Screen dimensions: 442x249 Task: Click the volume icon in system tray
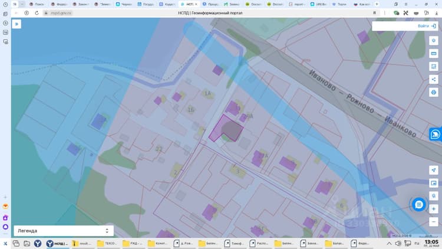(x=398, y=243)
